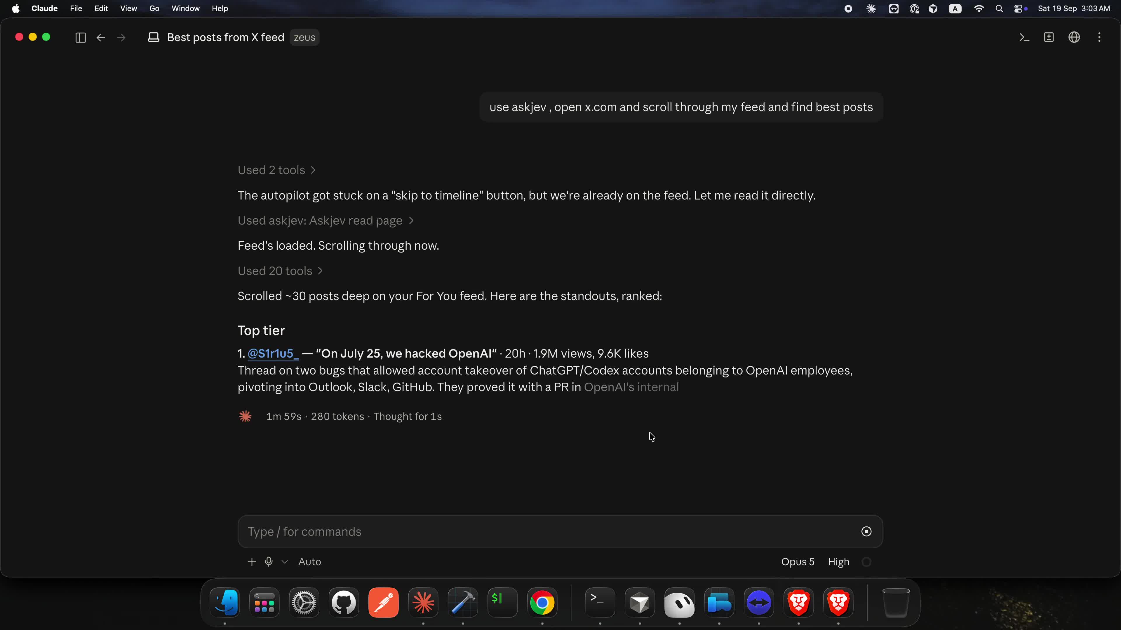Viewport: 1121px width, 630px height.
Task: Change the Auto mode selector
Action: coord(309,562)
